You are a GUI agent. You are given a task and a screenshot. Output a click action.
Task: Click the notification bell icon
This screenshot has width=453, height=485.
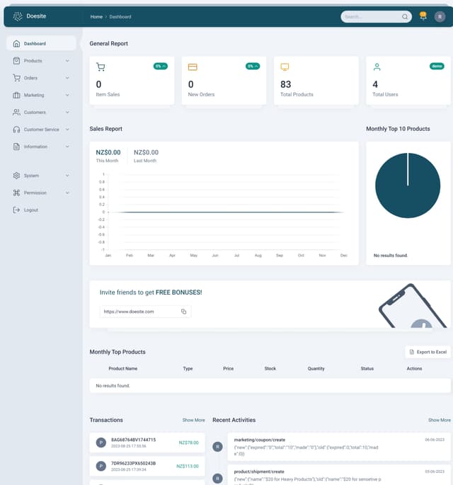[x=423, y=16]
